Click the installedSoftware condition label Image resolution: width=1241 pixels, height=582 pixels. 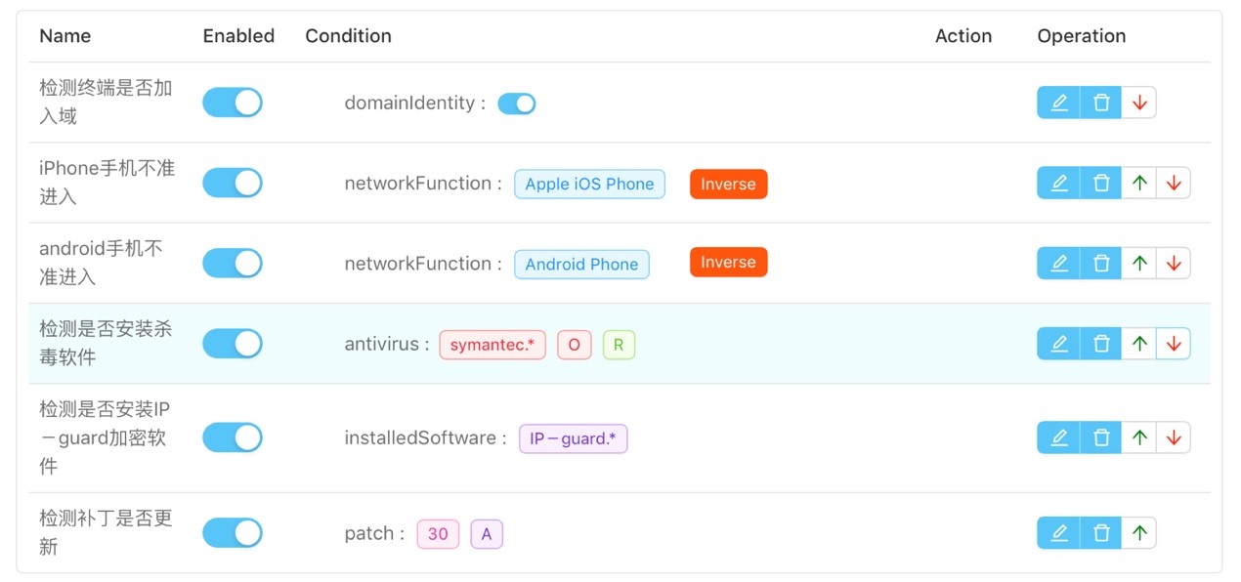(x=426, y=438)
